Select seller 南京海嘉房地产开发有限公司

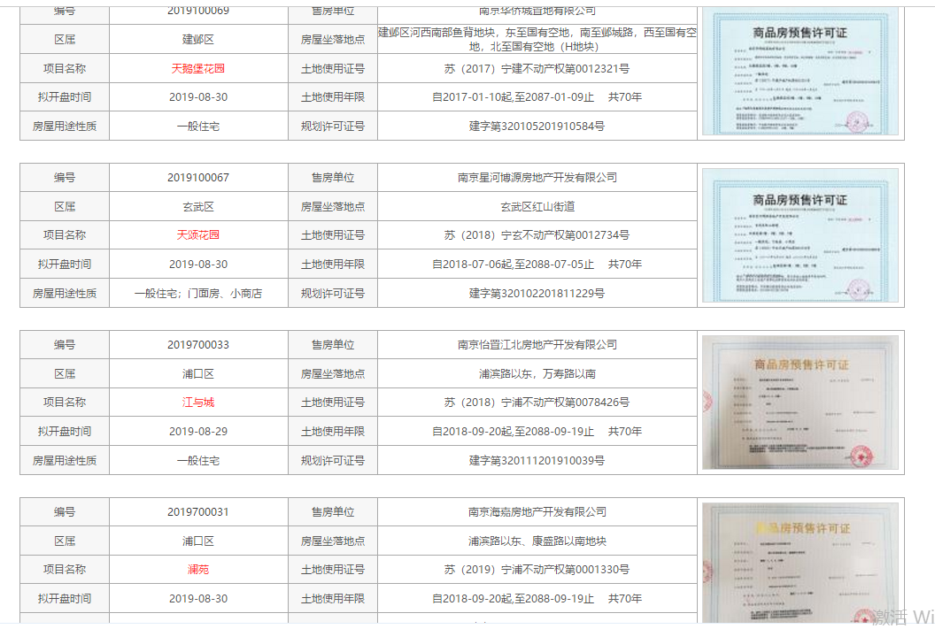tap(537, 512)
